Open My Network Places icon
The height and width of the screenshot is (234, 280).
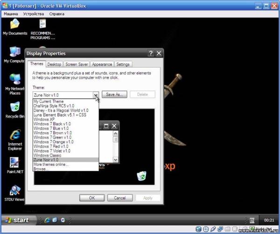[15, 84]
